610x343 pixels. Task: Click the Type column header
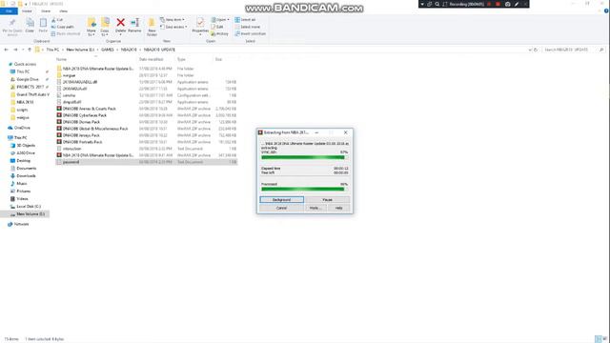tap(181, 59)
